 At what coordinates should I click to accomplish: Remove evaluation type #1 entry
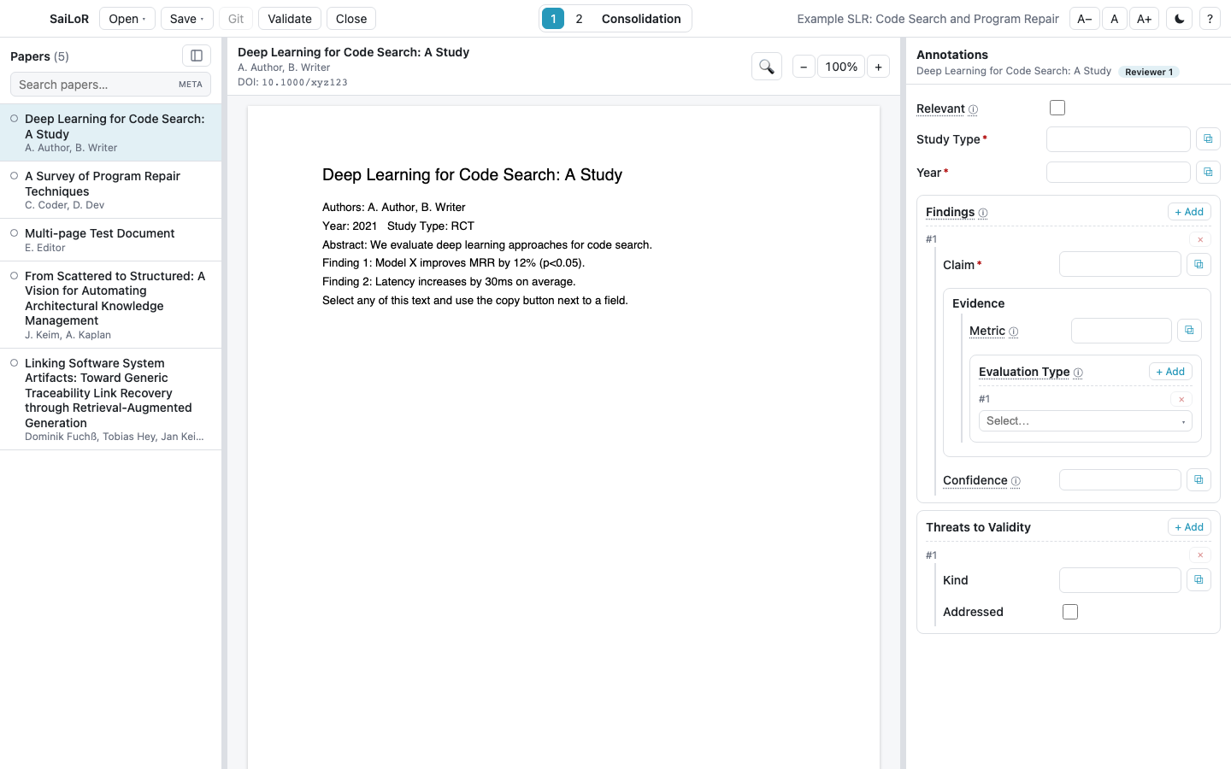point(1181,399)
